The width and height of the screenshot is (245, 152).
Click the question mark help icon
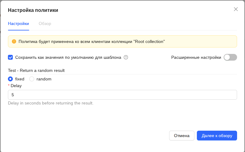tap(126, 57)
